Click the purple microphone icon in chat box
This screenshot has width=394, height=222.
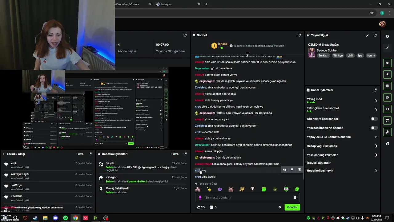200,197
